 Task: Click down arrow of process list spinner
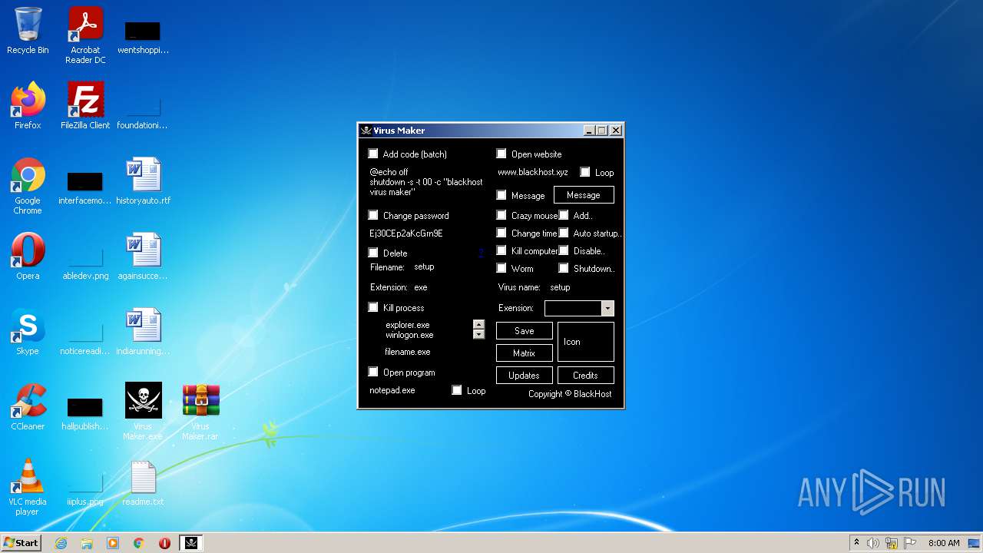(x=479, y=334)
